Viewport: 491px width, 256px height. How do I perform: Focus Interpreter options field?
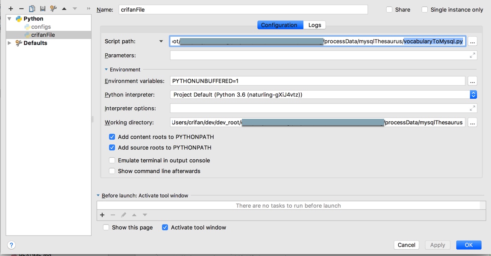tap(323, 109)
